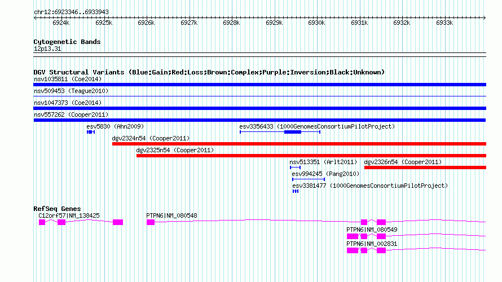Click the PTPN6|NM_002831 gene label
This screenshot has height=282, width=502.
(372, 244)
